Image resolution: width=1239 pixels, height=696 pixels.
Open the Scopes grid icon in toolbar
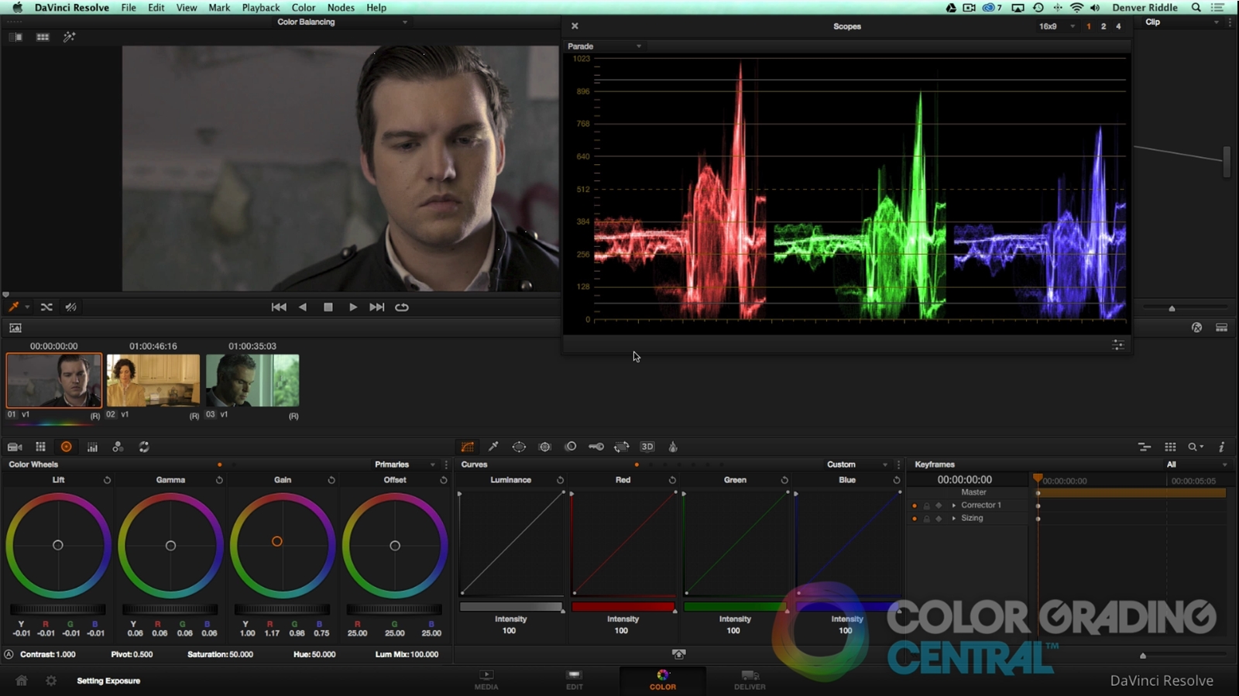[1170, 447]
